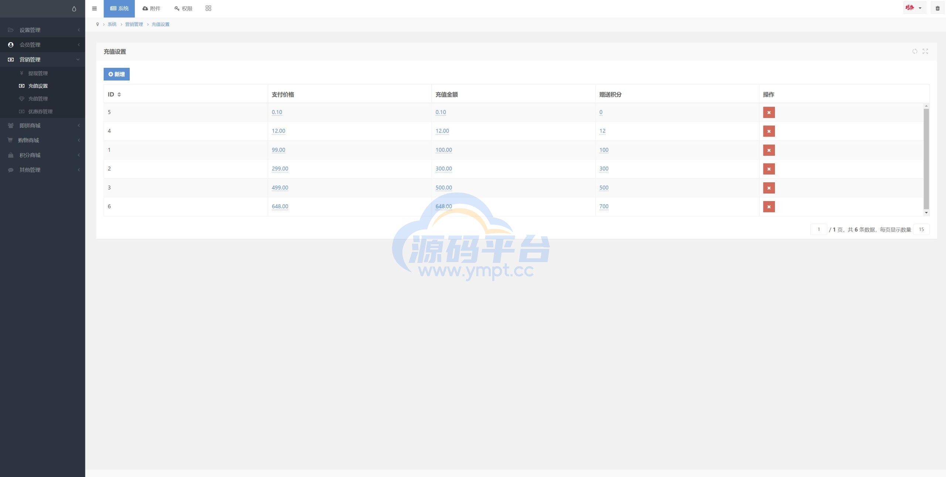Delete the row with price 299.00
This screenshot has height=477, width=946.
[x=769, y=169]
